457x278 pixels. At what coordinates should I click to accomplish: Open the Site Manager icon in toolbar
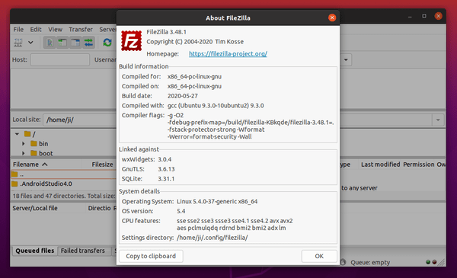[18, 43]
